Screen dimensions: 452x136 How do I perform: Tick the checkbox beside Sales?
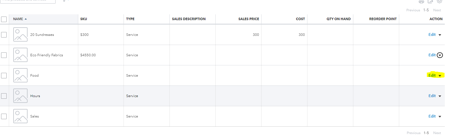(4, 116)
